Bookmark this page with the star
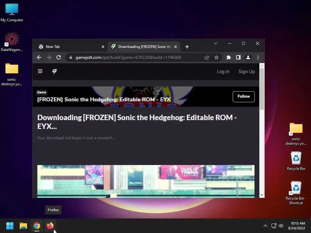The width and height of the screenshot is (311, 233). coord(216,57)
